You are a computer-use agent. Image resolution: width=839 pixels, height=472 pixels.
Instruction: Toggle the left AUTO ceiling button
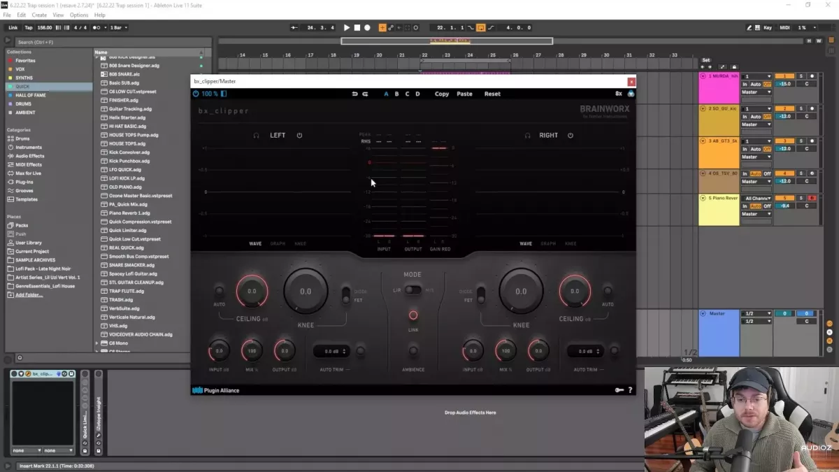tap(220, 291)
